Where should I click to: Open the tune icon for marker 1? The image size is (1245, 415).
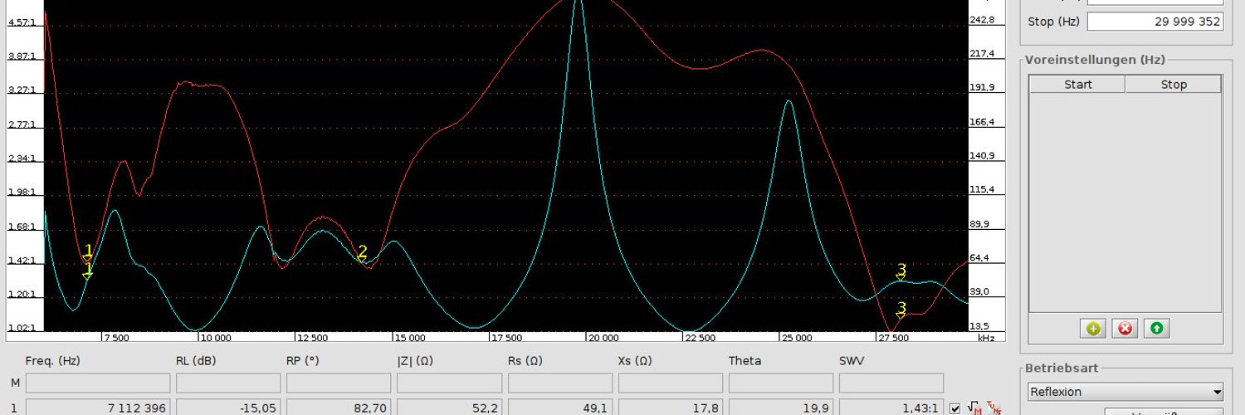(994, 408)
